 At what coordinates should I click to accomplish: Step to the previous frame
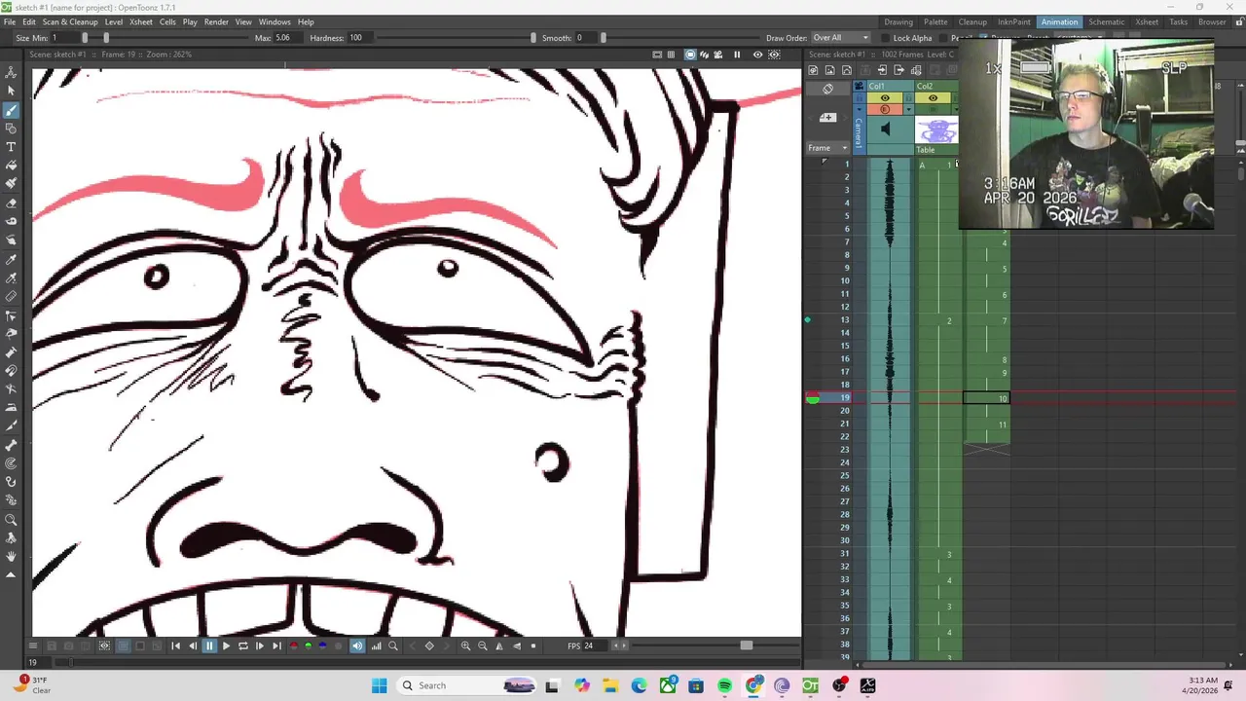(193, 646)
